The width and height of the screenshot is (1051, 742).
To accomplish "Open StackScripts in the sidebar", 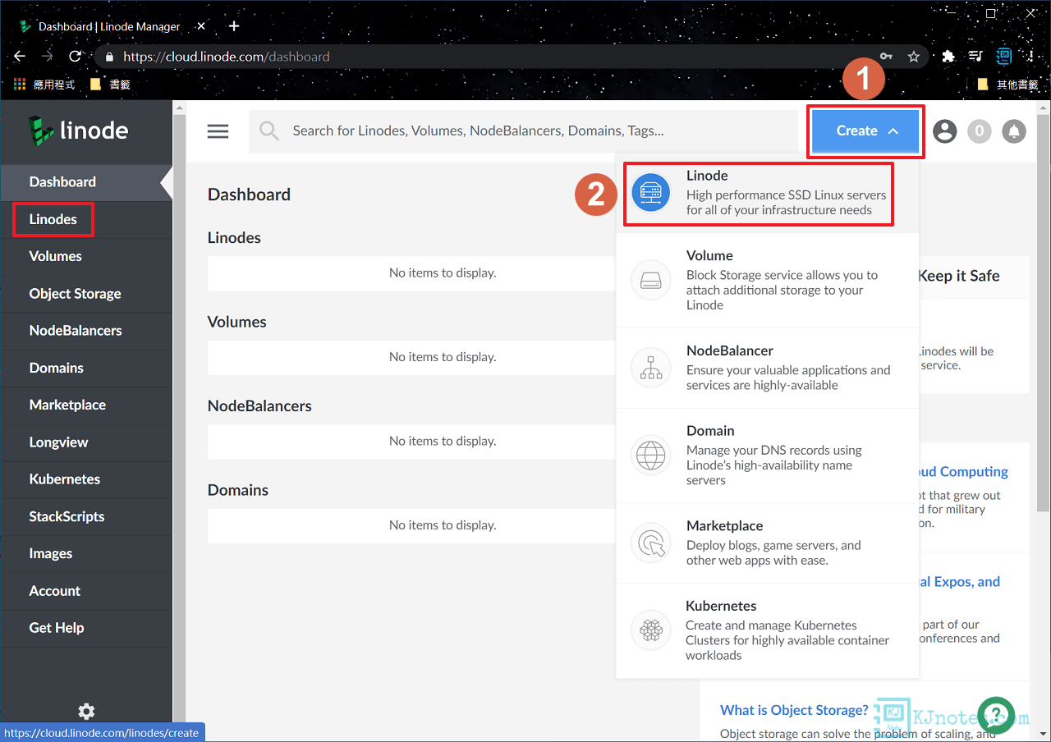I will tap(86, 516).
